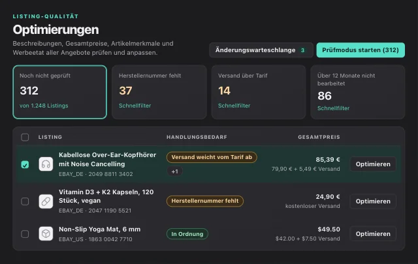This screenshot has height=264, width=418.
Task: Check the Non-Slip Yoga Mat checkbox
Action: click(25, 234)
